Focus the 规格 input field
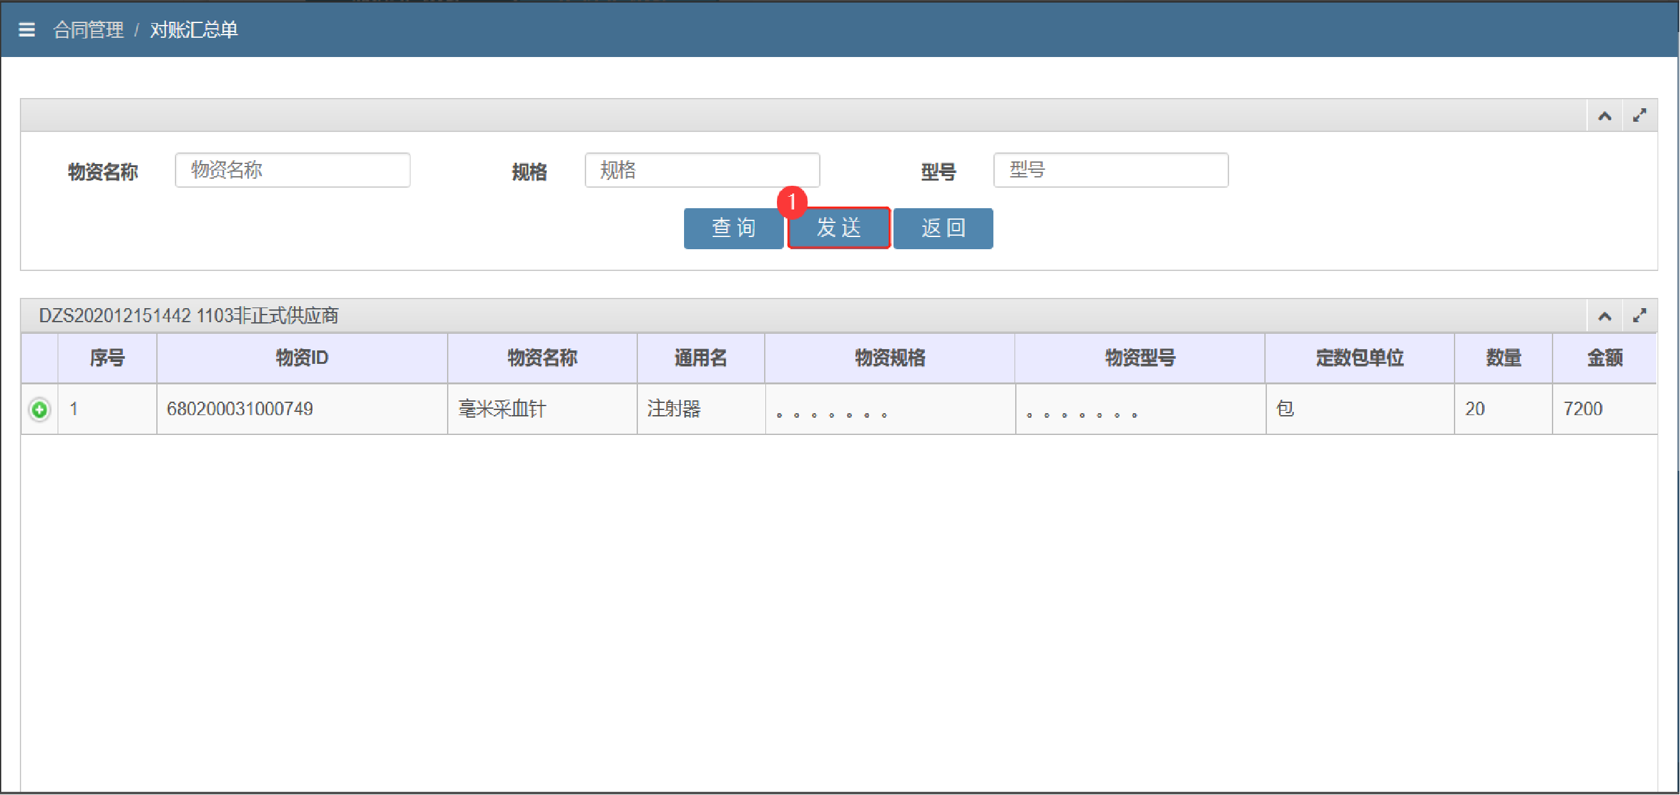The height and width of the screenshot is (795, 1680). 703,170
